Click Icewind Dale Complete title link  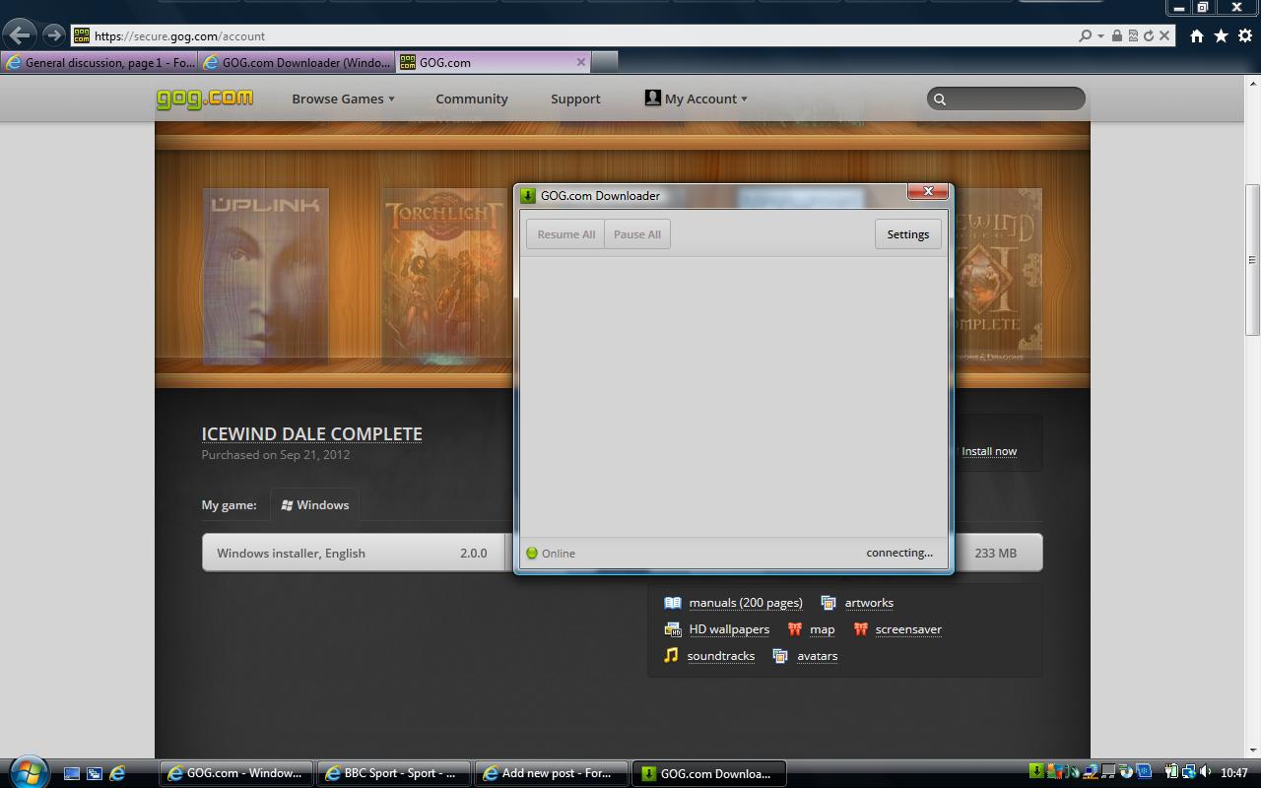click(x=311, y=433)
